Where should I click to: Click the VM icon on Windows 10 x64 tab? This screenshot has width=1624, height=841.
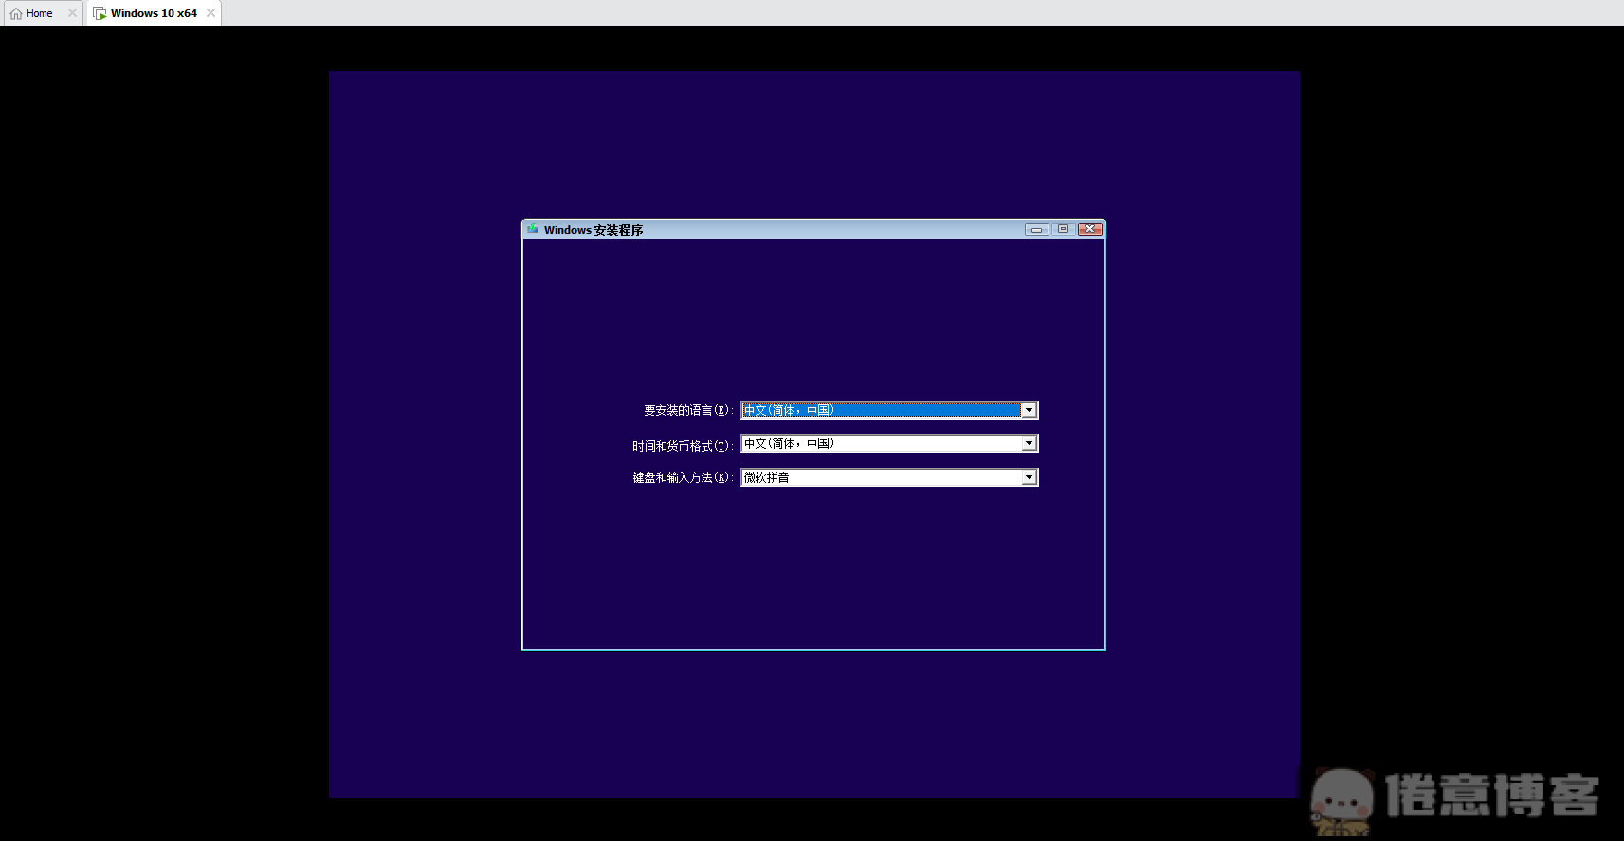(100, 13)
